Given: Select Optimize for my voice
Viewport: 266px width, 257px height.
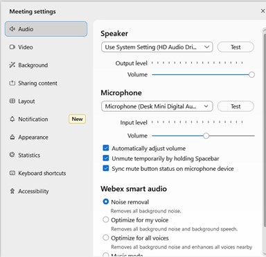Looking at the screenshot, I should [106, 219].
